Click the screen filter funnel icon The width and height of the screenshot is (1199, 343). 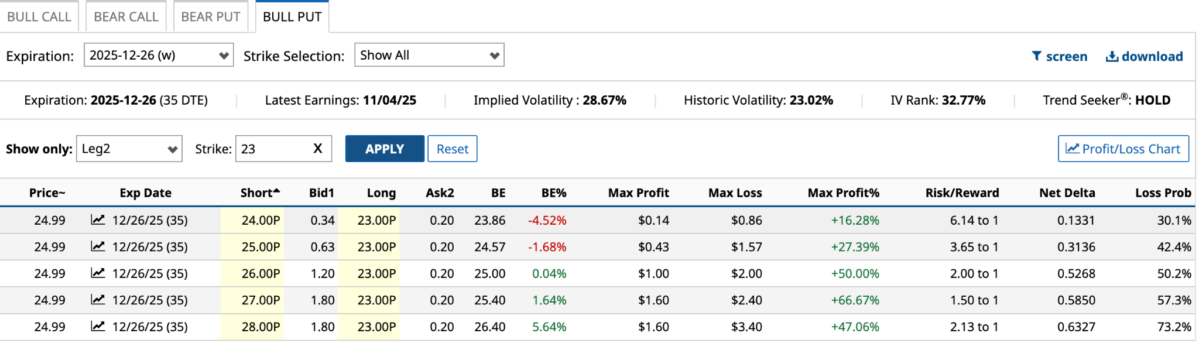[1036, 56]
